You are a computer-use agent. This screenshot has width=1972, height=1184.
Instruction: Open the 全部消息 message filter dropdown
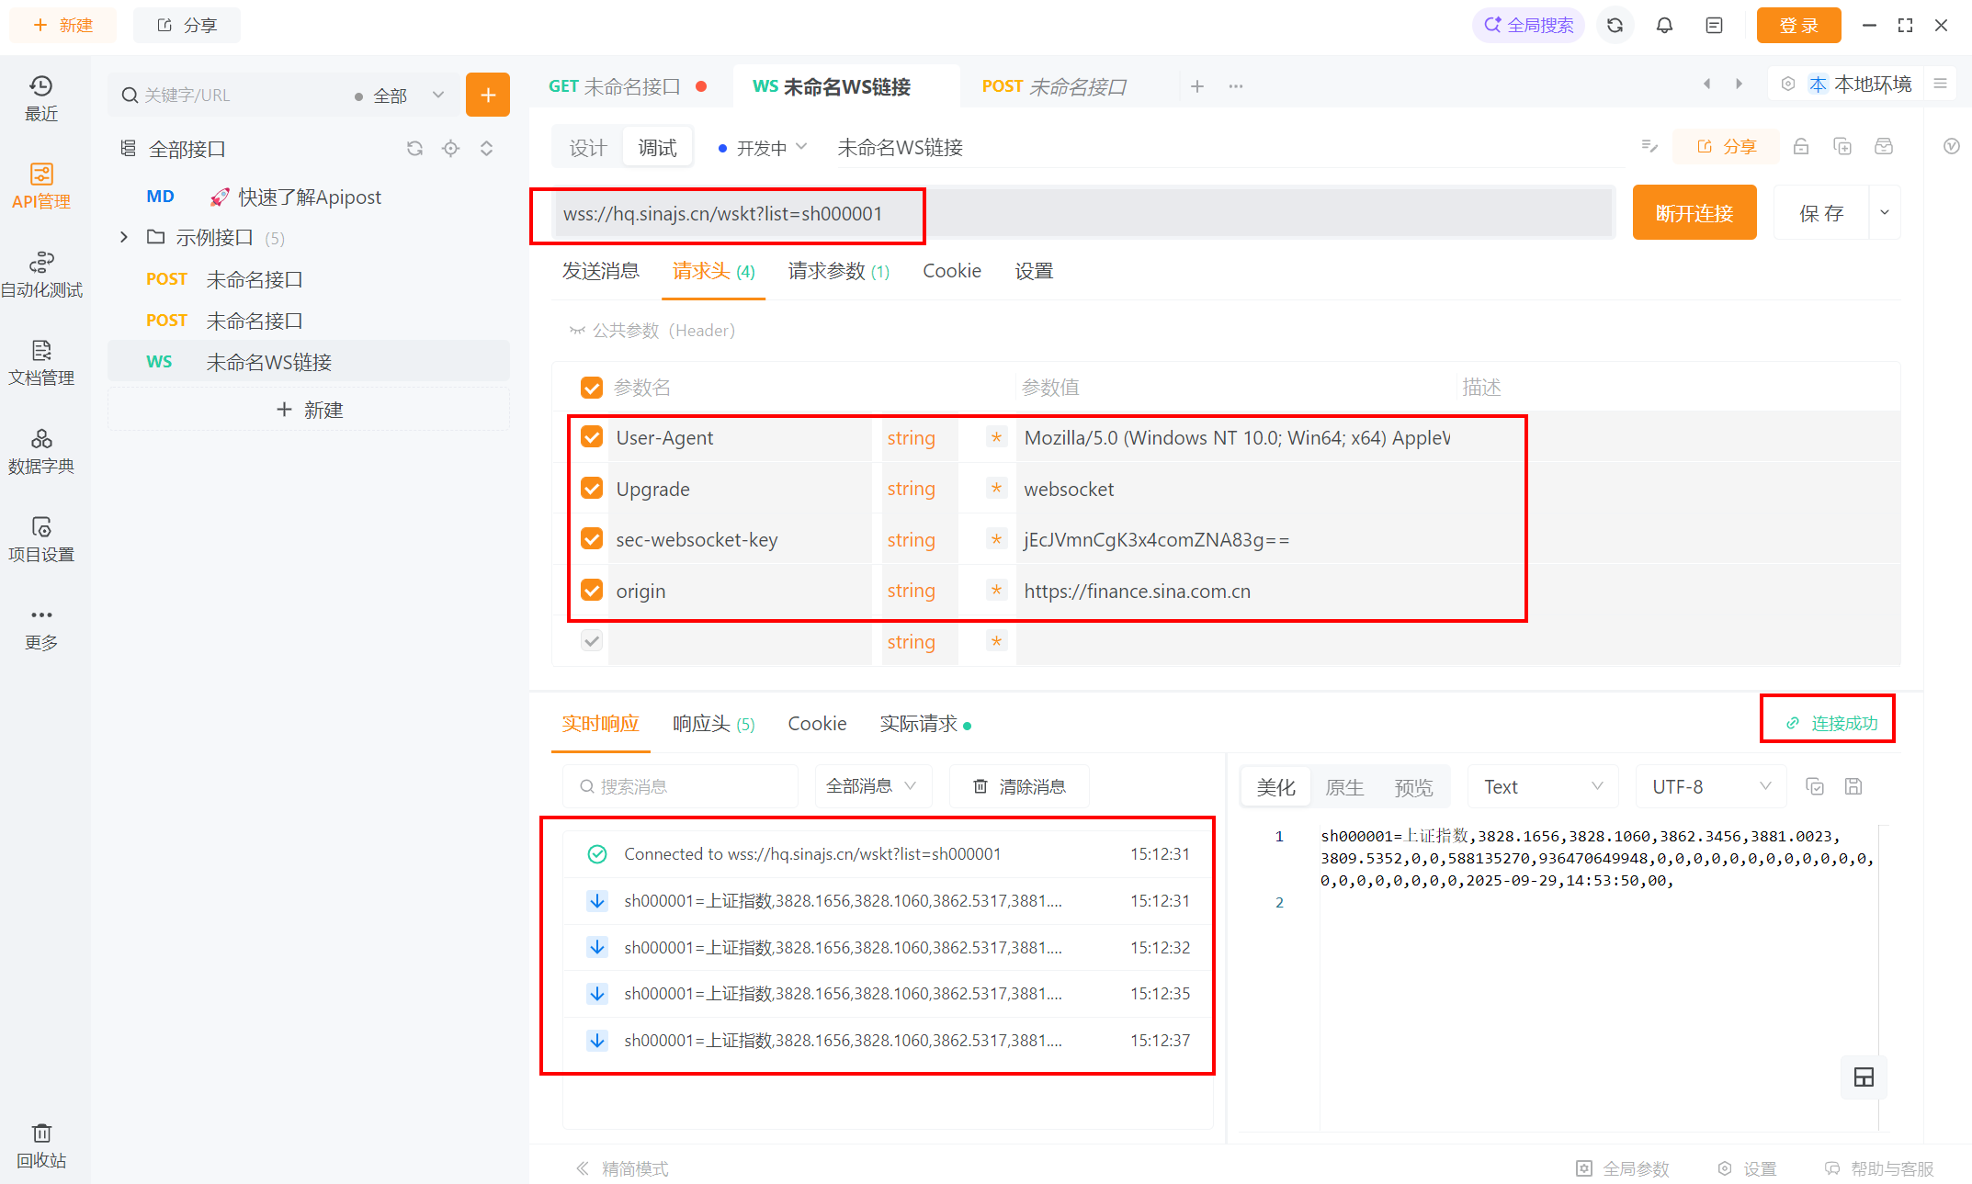tap(871, 786)
